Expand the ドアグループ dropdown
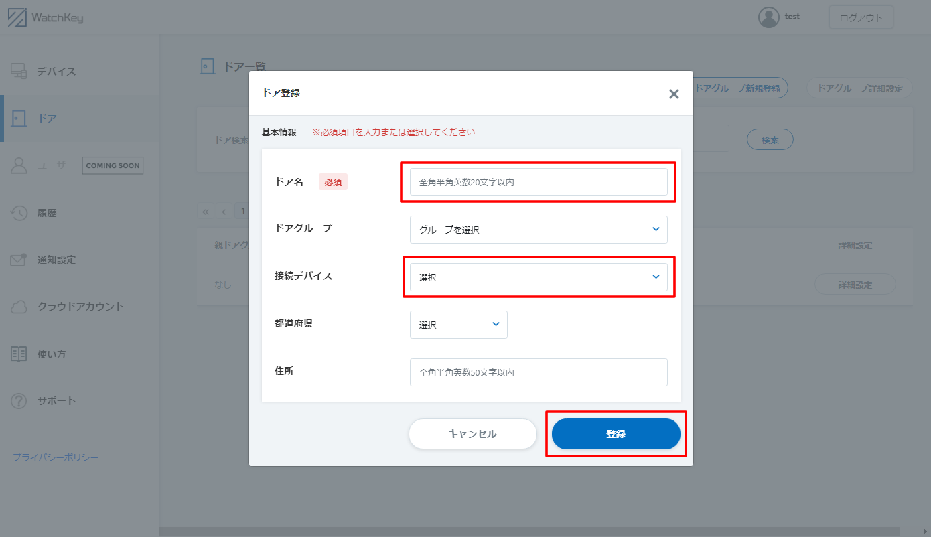 (539, 230)
